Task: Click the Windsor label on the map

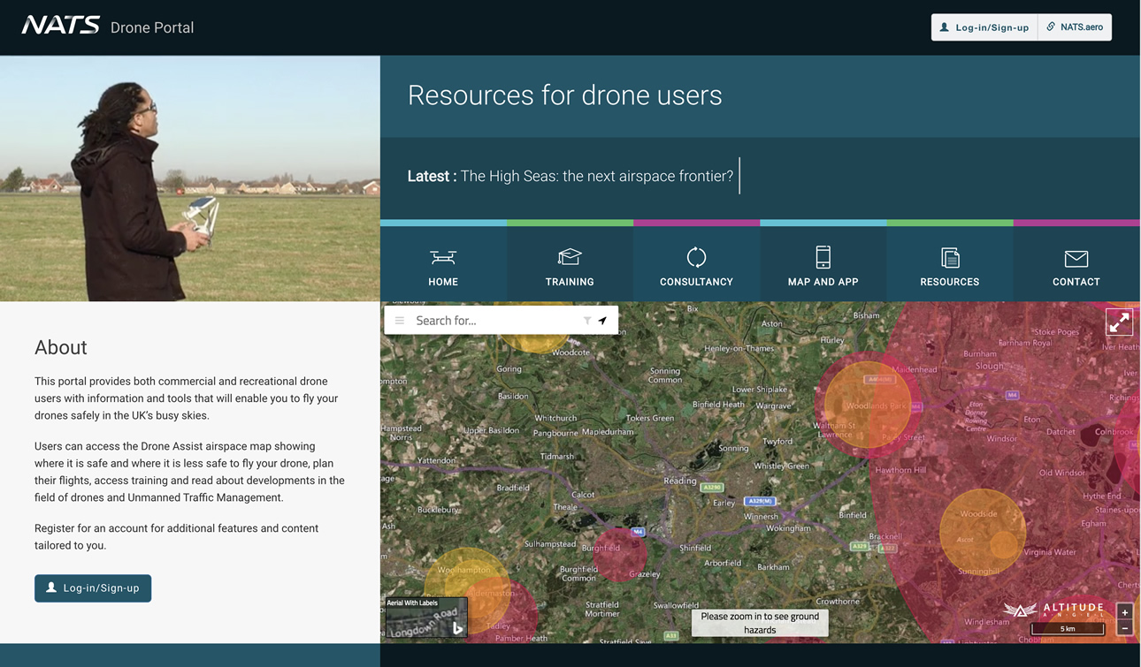Action: click(x=1002, y=438)
